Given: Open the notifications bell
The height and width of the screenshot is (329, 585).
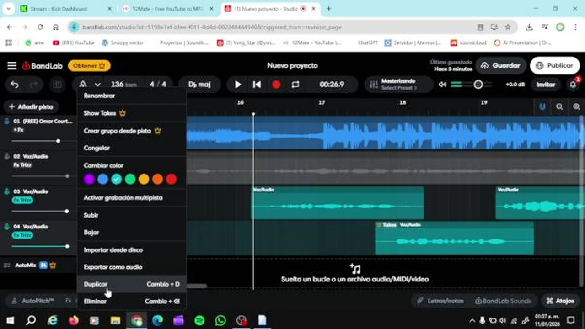Looking at the screenshot, I should (x=573, y=85).
